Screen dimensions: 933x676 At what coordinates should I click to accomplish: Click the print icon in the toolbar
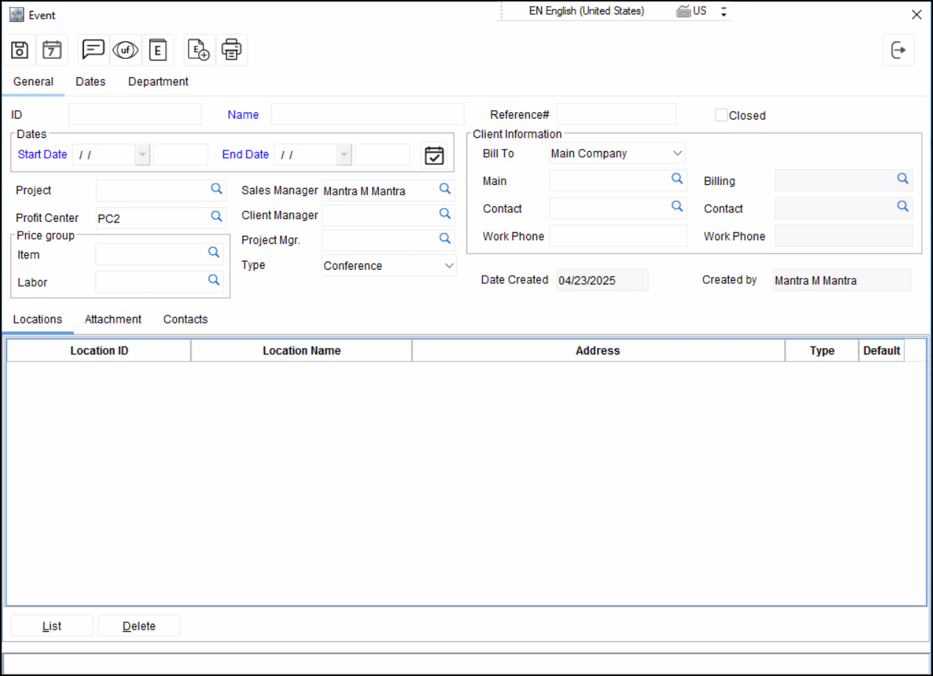(231, 50)
